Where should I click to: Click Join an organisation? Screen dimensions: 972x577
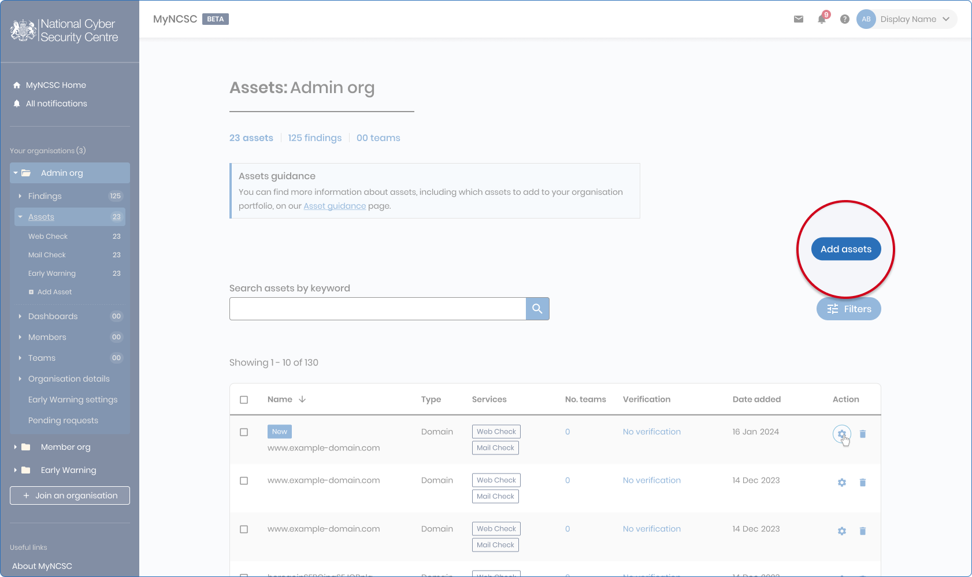70,495
